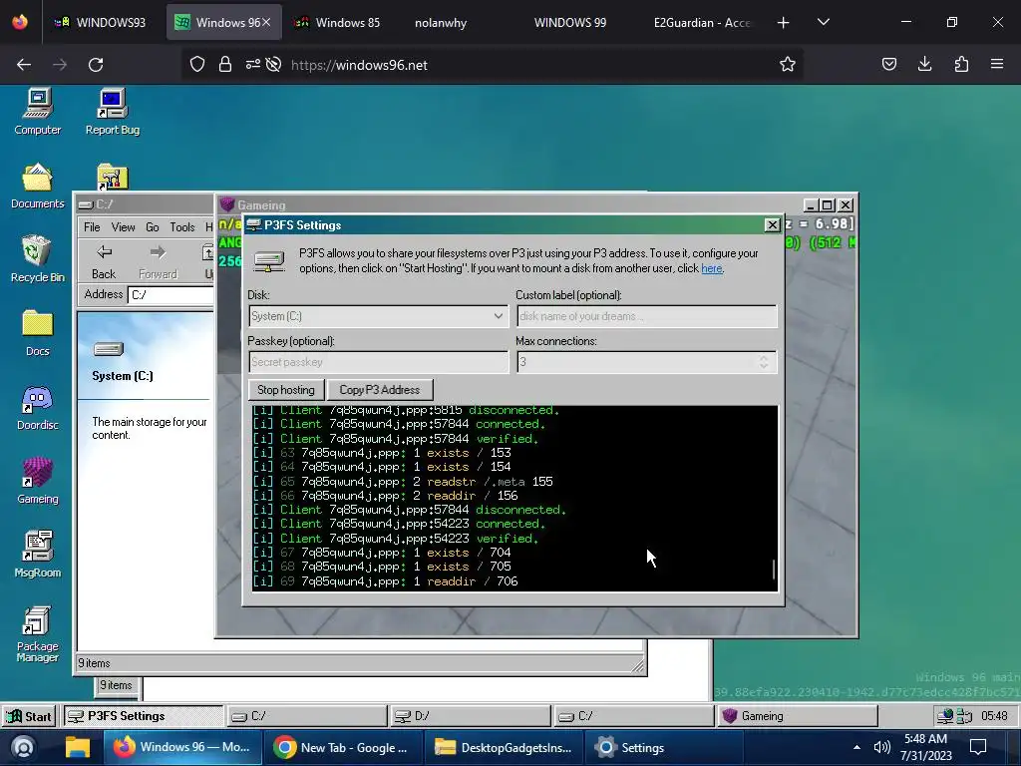Click the Windows taskbar clock 5:48 AM

pyautogui.click(x=925, y=747)
